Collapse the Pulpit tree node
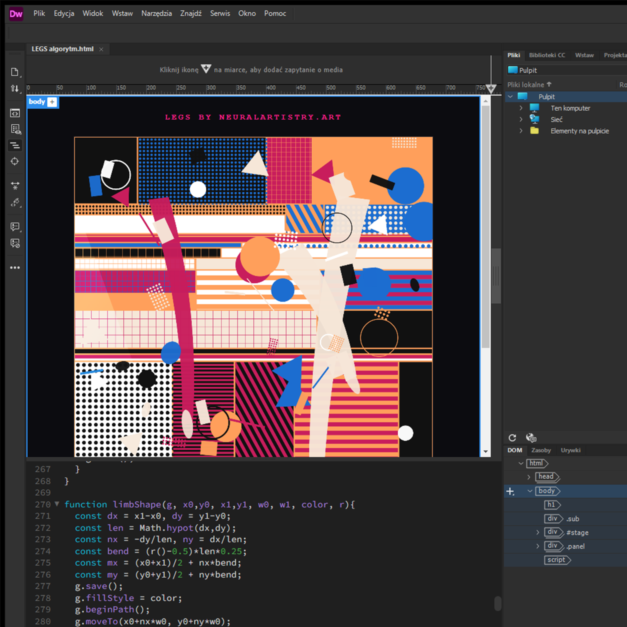Viewport: 627px width, 627px height. point(510,96)
